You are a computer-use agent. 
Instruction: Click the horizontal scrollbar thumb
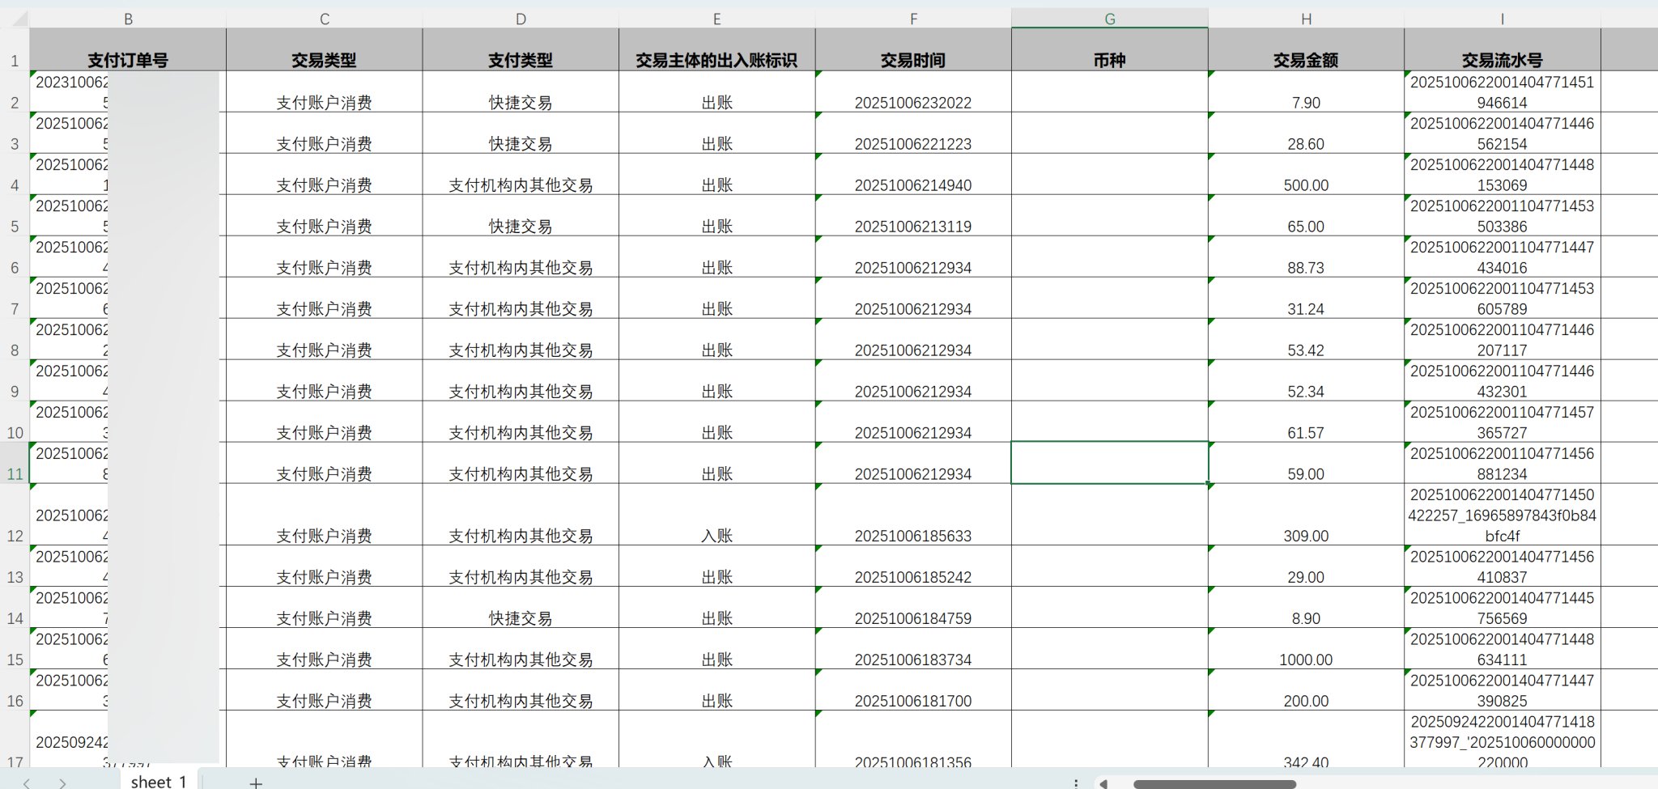(1214, 783)
